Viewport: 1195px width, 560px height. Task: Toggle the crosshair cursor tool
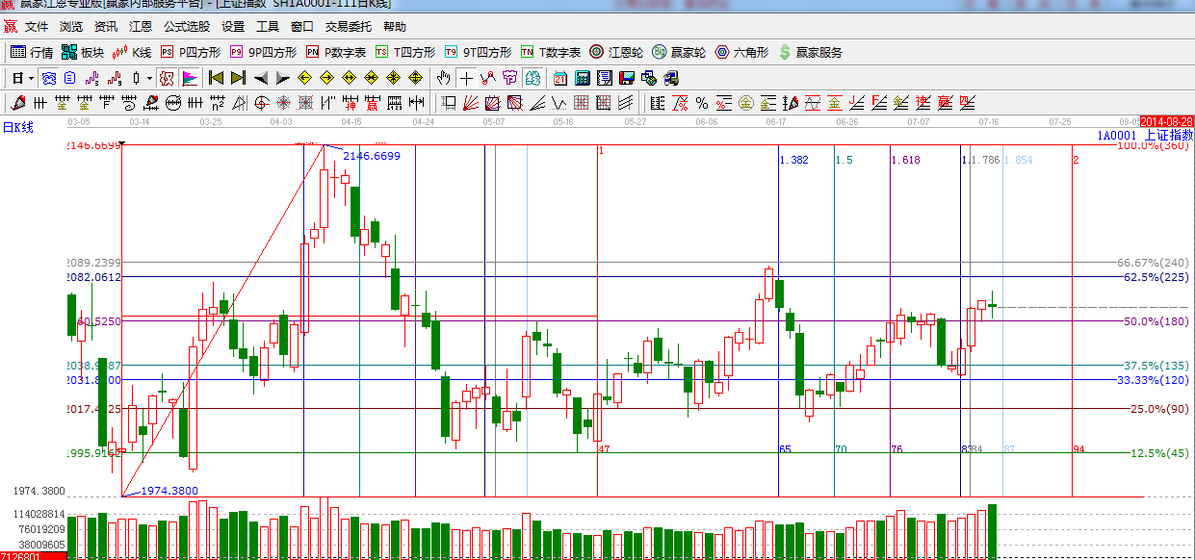pos(467,78)
